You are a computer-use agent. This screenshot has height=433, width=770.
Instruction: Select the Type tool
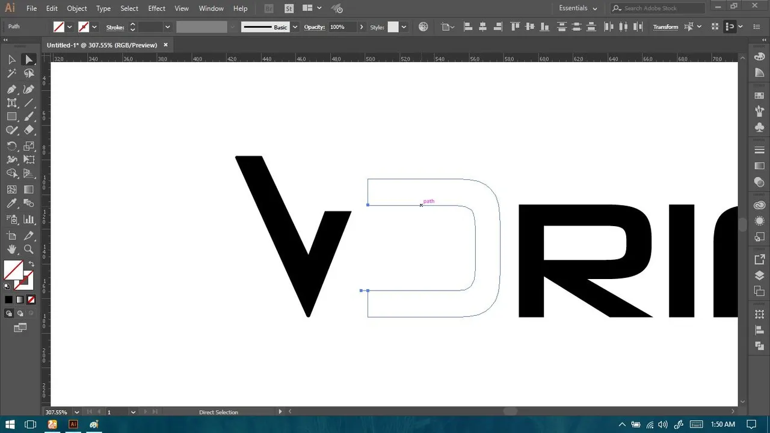[11, 103]
